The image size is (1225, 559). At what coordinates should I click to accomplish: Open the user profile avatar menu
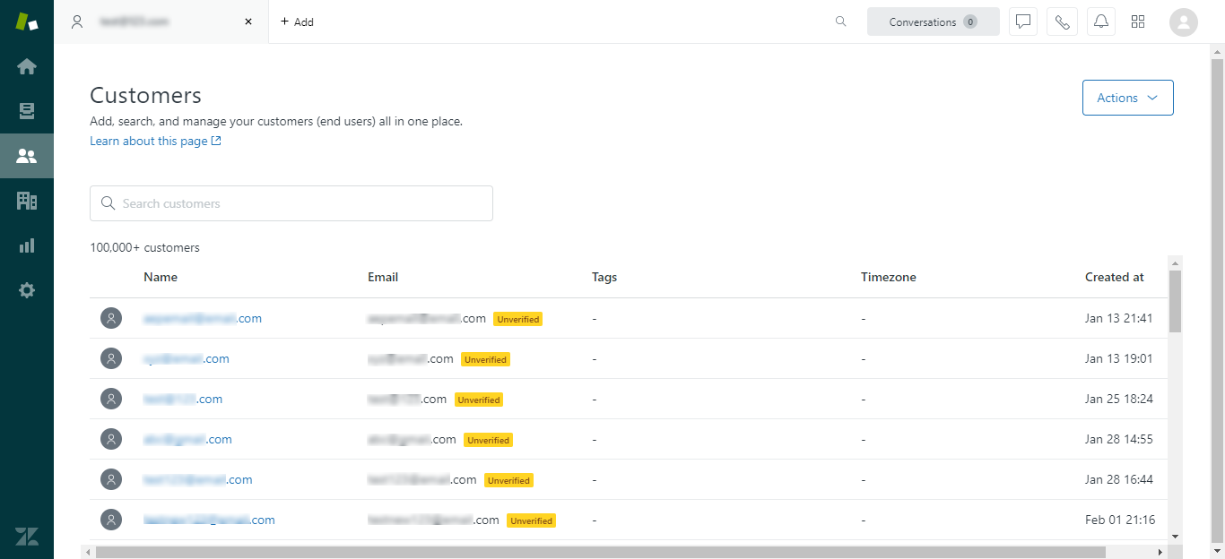(1184, 22)
